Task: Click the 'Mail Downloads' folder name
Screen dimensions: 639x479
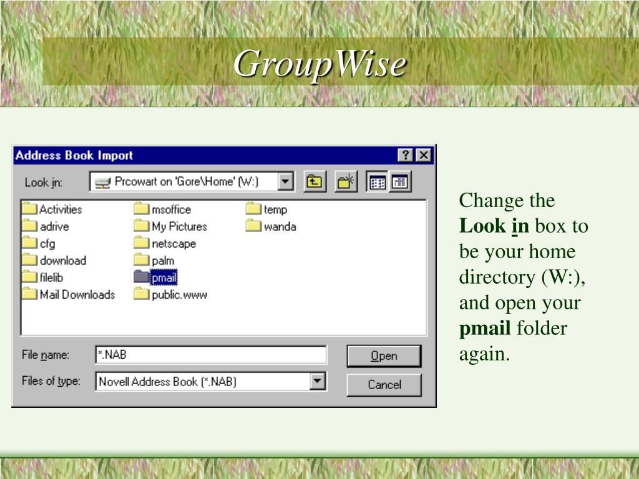Action: [x=77, y=295]
